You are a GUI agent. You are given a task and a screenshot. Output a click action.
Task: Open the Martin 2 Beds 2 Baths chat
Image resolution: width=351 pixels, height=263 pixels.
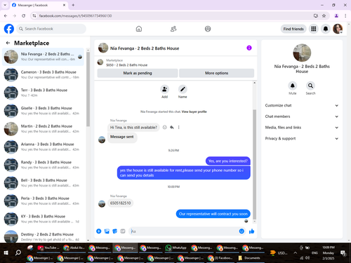[44, 128]
